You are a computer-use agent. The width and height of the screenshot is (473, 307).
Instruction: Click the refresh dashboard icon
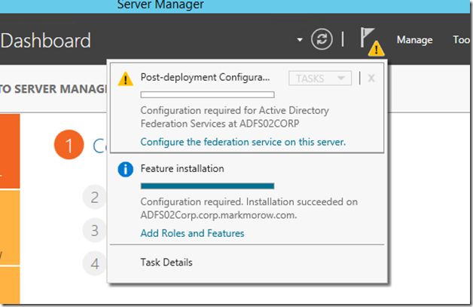click(x=322, y=39)
